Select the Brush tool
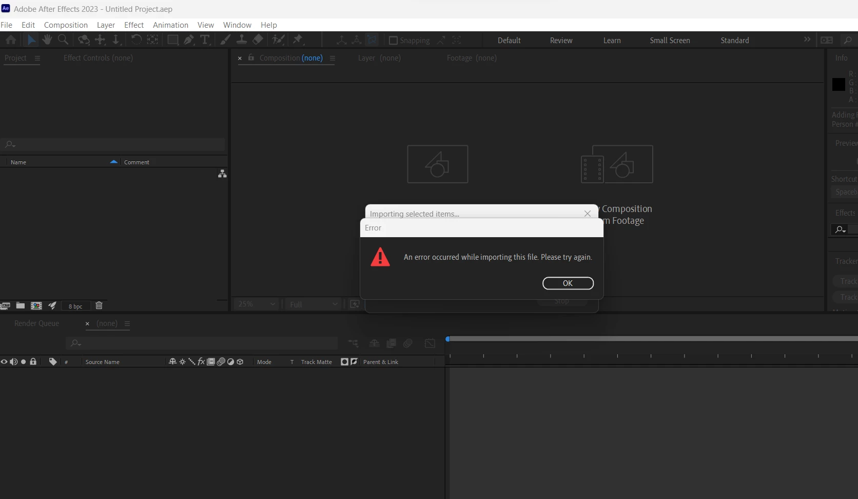Viewport: 858px width, 499px height. pyautogui.click(x=225, y=40)
